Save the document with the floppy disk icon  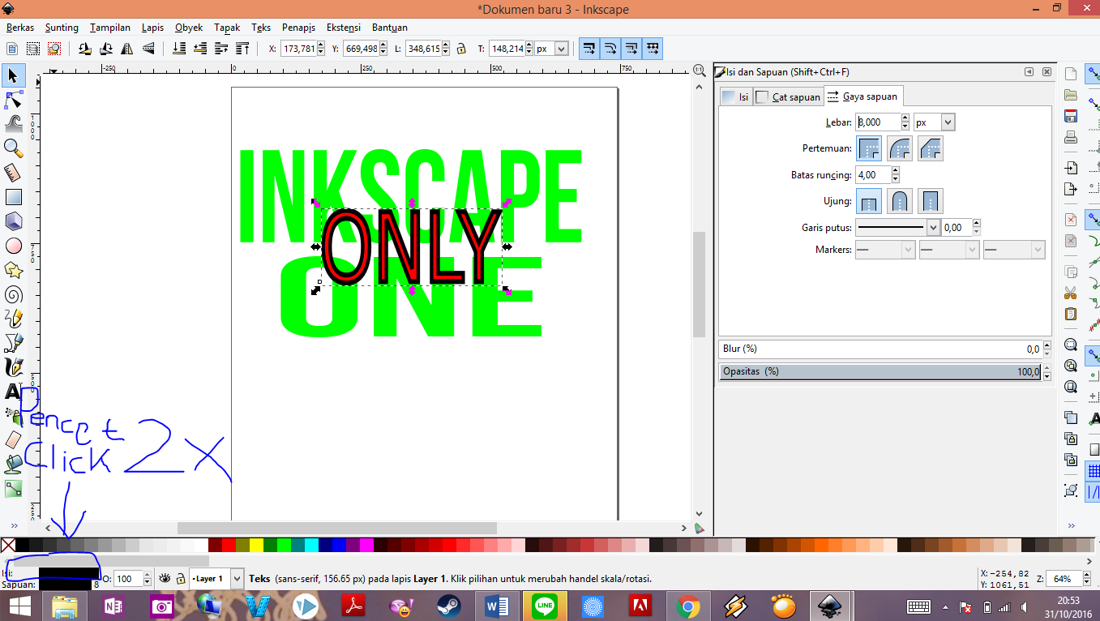1070,116
